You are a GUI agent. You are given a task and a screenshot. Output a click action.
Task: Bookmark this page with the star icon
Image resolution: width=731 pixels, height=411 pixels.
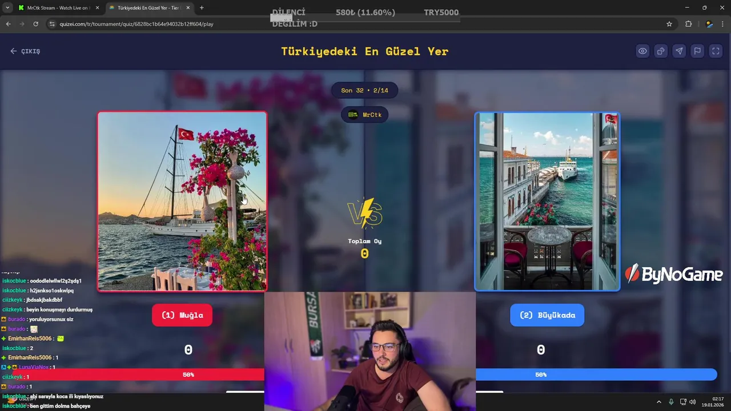[x=669, y=24]
